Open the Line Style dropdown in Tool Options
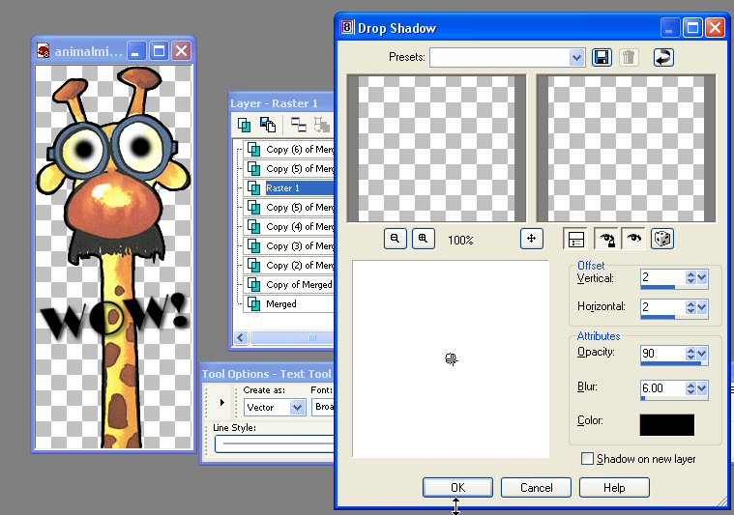 (x=275, y=443)
